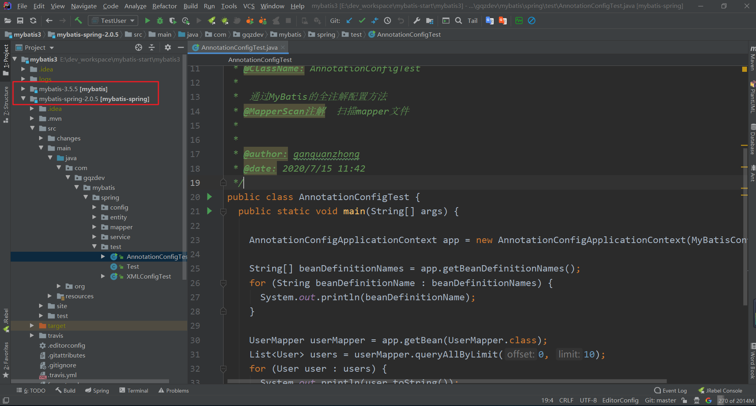Git update project blue arrow icon
This screenshot has height=406, width=756.
[349, 21]
